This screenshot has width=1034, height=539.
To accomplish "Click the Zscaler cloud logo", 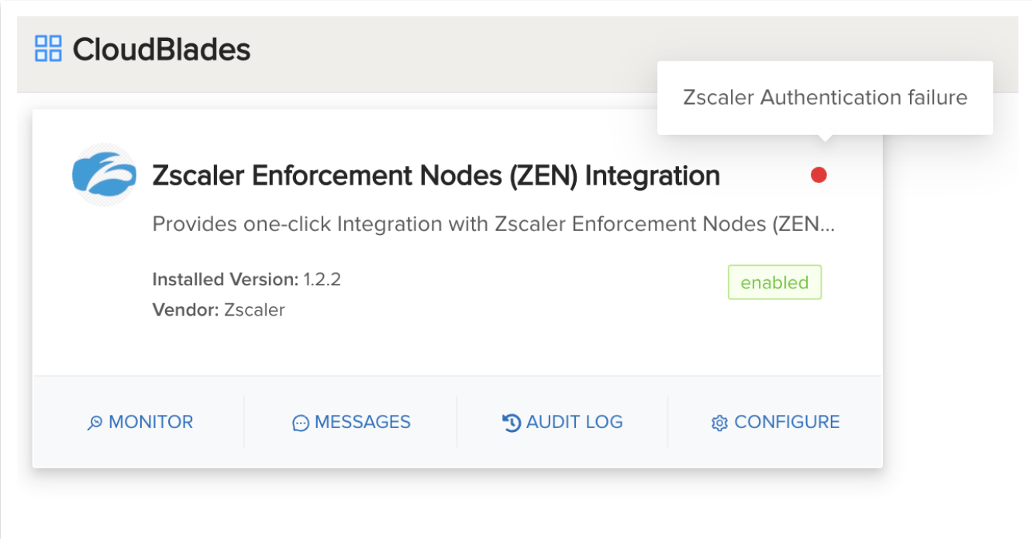I will [104, 175].
